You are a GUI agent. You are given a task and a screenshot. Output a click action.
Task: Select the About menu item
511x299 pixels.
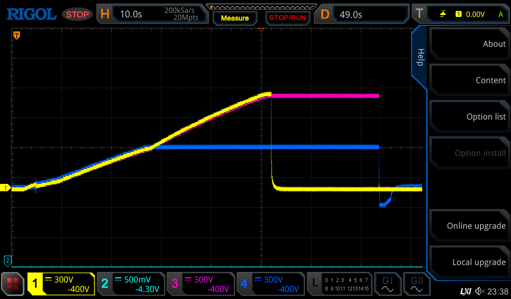tap(469, 44)
